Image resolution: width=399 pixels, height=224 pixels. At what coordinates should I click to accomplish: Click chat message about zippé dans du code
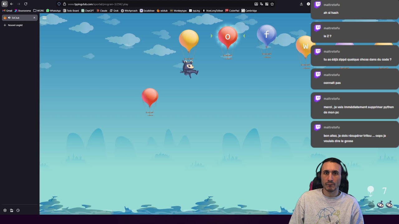tap(357, 59)
